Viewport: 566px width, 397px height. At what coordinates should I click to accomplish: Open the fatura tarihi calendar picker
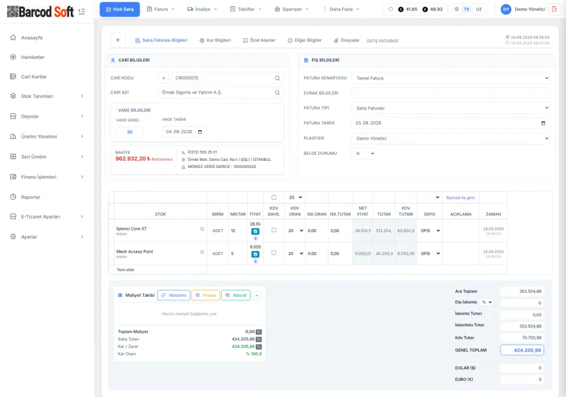(x=543, y=123)
